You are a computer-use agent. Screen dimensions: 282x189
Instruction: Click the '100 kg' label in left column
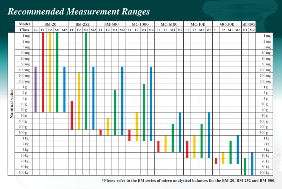pos(24,173)
